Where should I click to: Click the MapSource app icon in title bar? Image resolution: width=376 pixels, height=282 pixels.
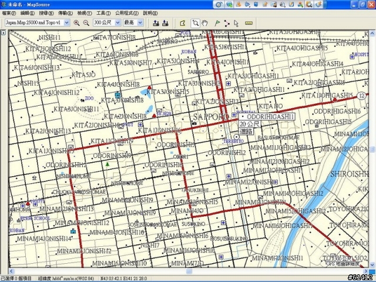tap(4, 4)
